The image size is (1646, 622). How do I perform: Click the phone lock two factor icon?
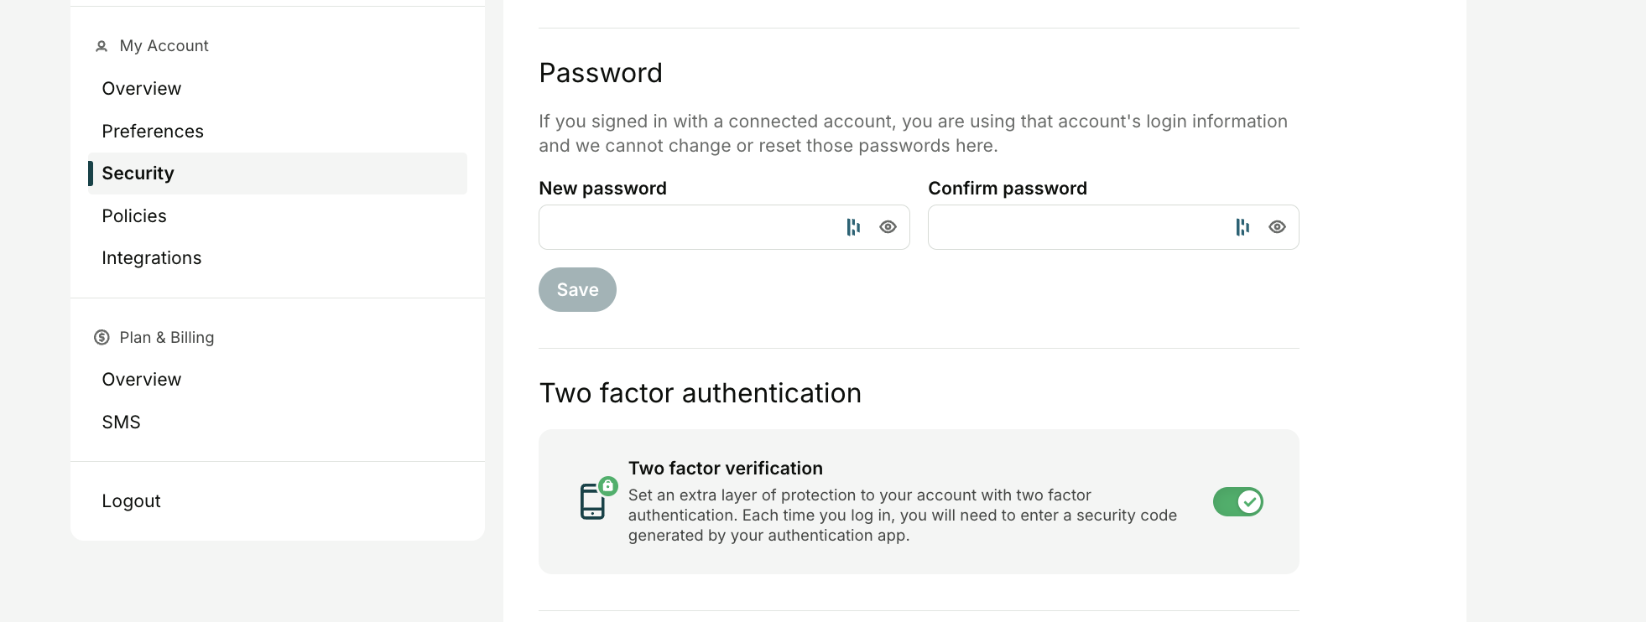598,499
